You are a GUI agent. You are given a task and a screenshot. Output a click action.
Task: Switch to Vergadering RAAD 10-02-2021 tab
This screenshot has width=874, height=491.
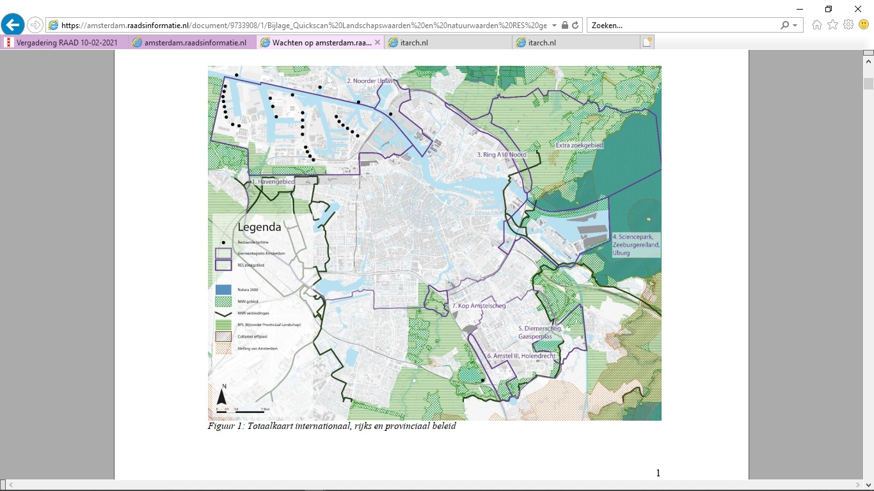click(64, 43)
